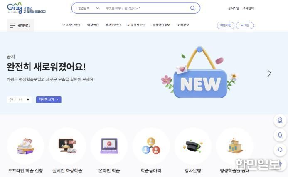Image resolution: width=288 pixels, height=177 pixels.
Task: Click the certificate badge floating button
Action: (280, 120)
